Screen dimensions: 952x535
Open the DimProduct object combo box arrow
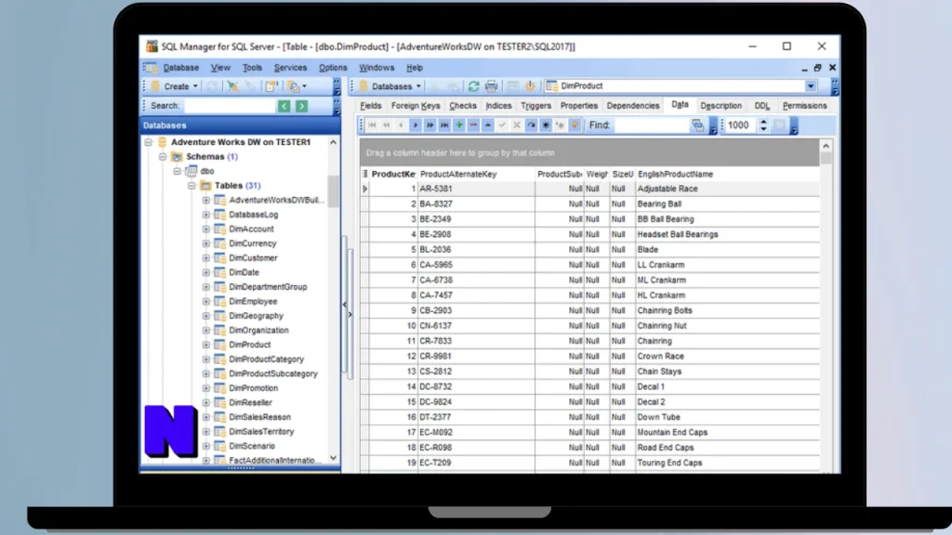pyautogui.click(x=811, y=86)
